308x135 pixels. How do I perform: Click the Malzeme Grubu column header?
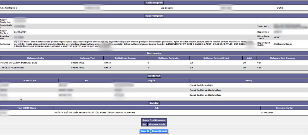[x=35, y=58]
